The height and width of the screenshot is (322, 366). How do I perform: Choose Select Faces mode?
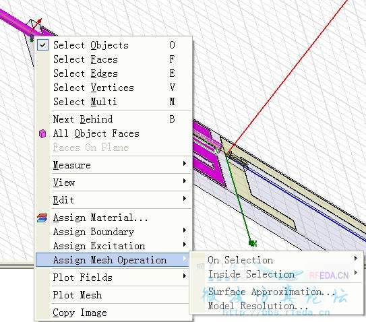(114, 59)
